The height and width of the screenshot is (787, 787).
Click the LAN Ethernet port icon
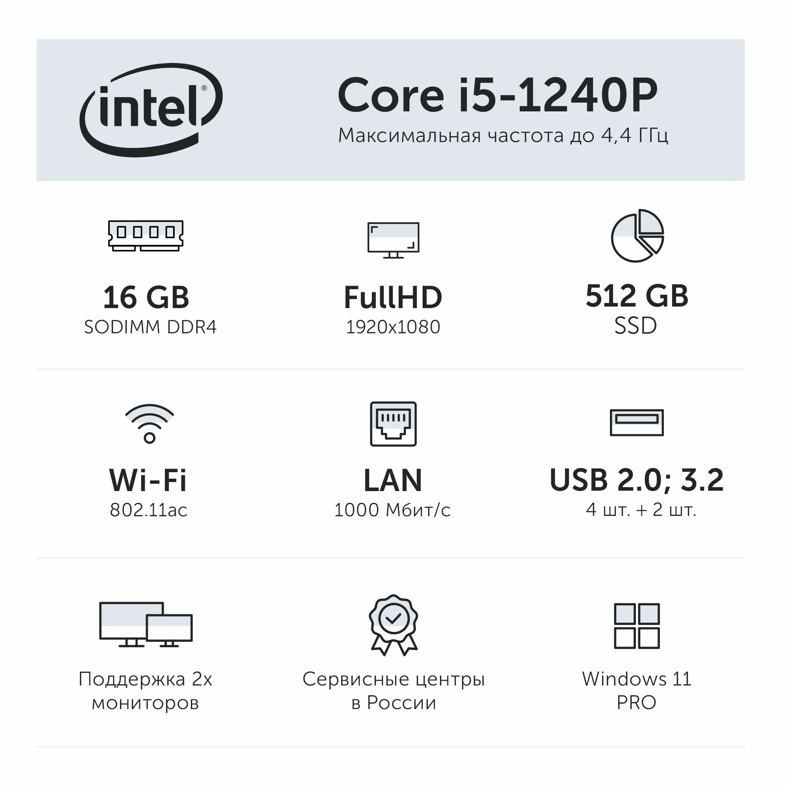(393, 424)
